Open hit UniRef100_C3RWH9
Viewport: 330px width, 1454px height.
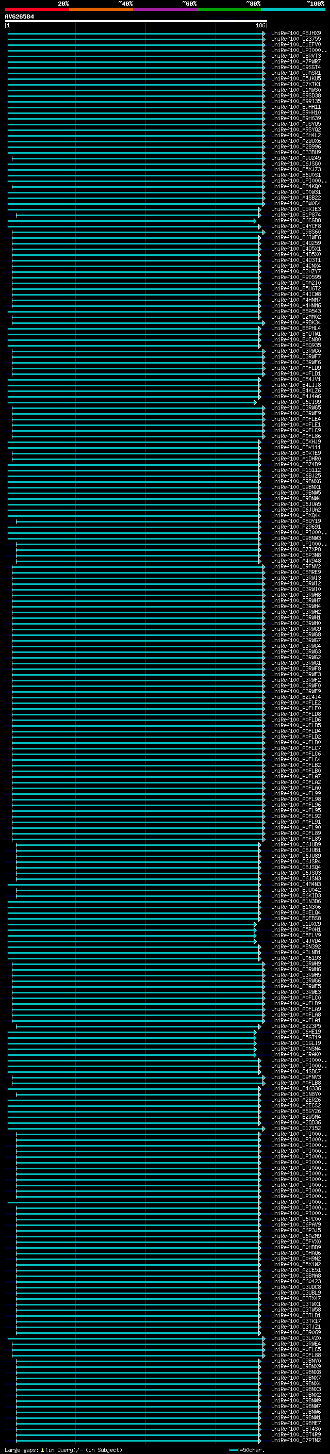[x=295, y=963]
